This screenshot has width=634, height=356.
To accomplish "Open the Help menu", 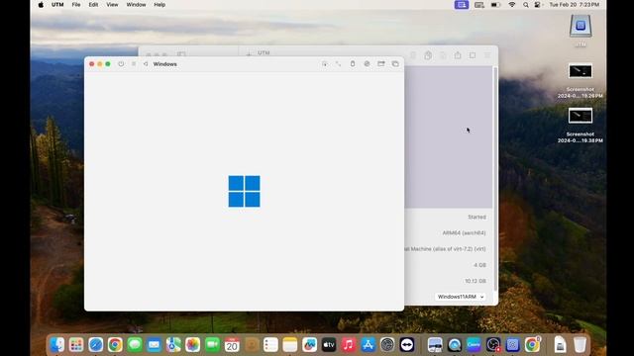I will (x=159, y=5).
